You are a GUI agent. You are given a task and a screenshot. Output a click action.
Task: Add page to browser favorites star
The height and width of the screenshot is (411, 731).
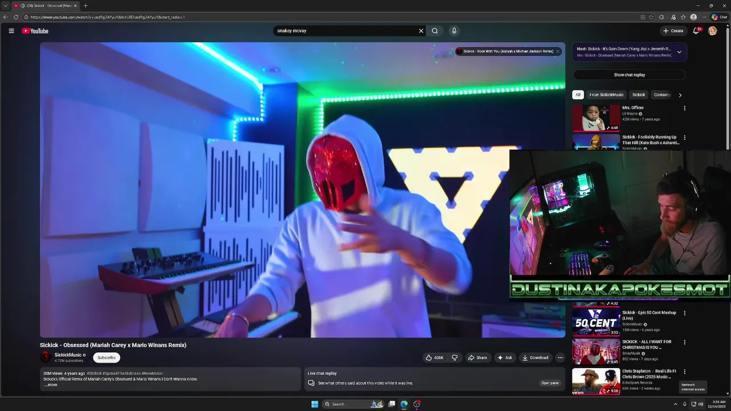[651, 17]
